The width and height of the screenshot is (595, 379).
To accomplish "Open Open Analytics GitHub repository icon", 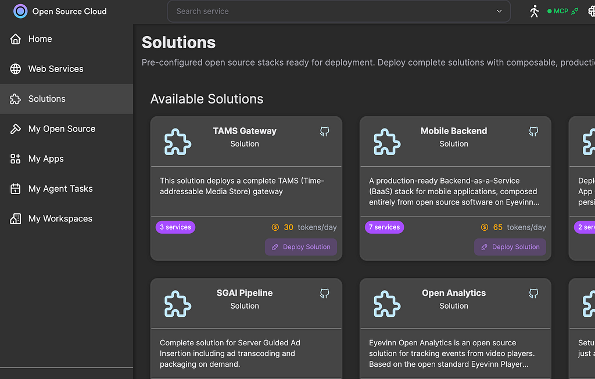I will [533, 294].
